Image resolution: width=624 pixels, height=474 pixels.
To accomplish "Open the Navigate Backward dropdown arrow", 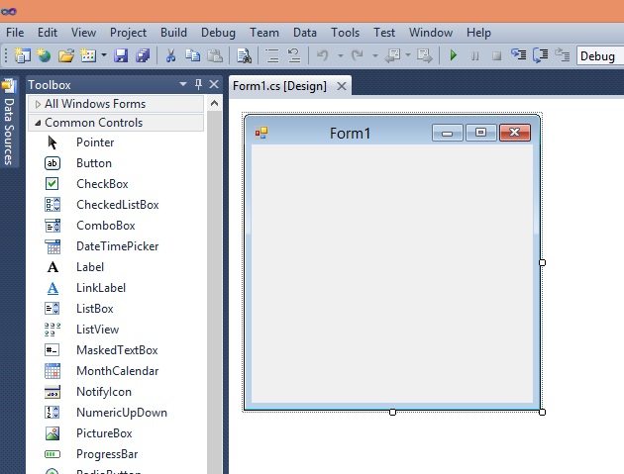I will point(408,55).
